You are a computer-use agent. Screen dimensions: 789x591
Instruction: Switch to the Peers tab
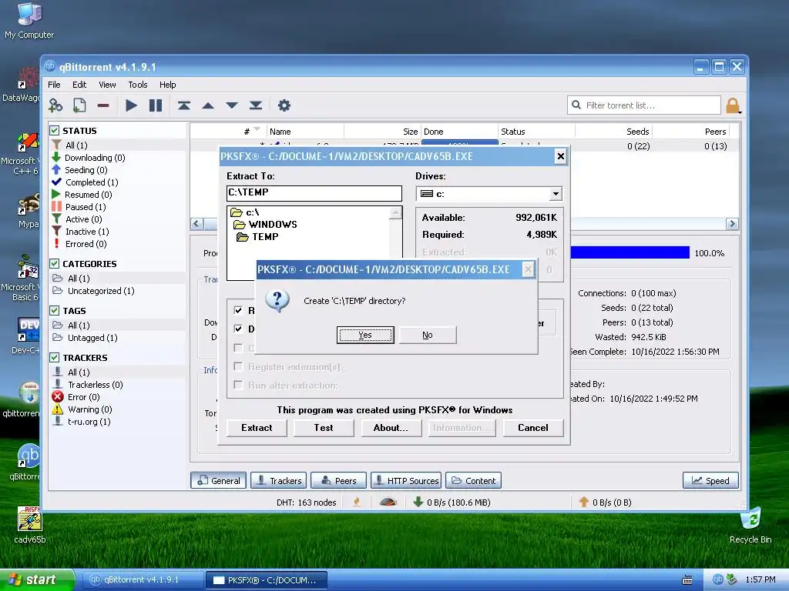click(x=339, y=480)
